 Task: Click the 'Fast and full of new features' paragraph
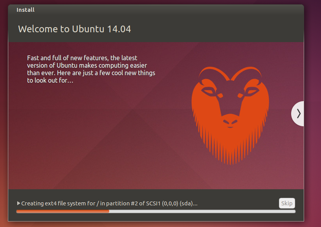pyautogui.click(x=91, y=69)
